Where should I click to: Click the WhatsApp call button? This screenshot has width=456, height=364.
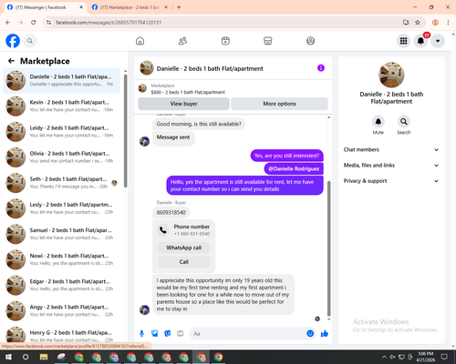(184, 248)
